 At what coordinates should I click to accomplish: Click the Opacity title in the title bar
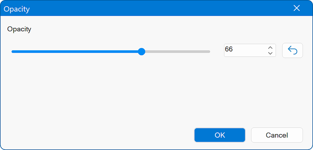pos(17,9)
